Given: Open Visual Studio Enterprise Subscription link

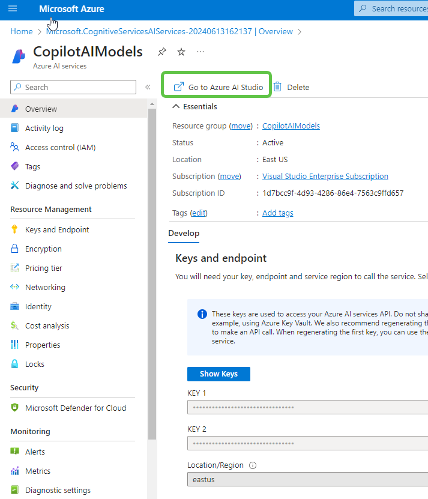Looking at the screenshot, I should pyautogui.click(x=325, y=176).
